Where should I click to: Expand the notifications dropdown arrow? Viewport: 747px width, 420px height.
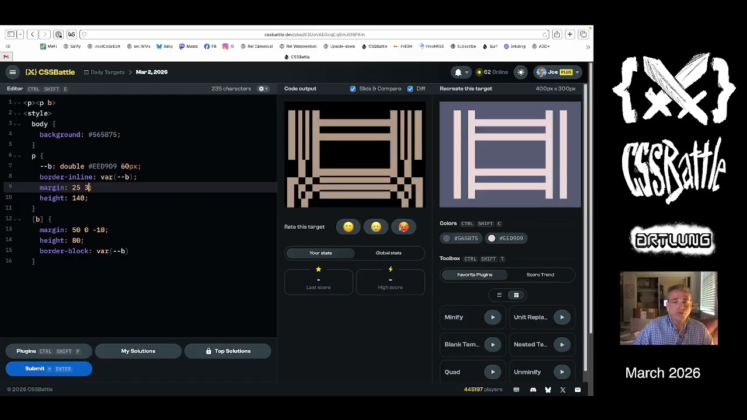(467, 73)
